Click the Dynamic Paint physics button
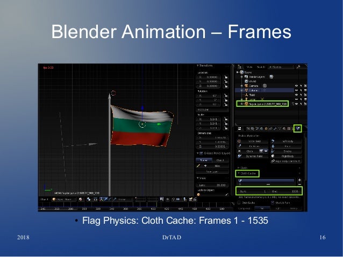343x257 pixels. 253,156
